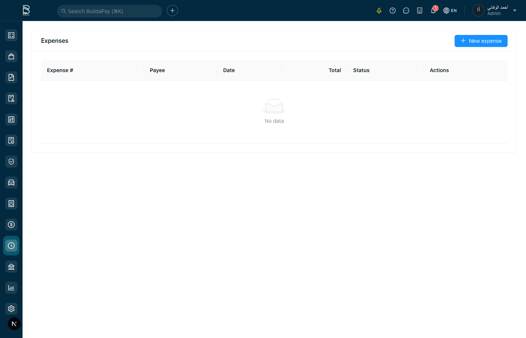Image resolution: width=526 pixels, height=338 pixels.
Task: Select the active clock sidebar item
Action: coord(11,246)
